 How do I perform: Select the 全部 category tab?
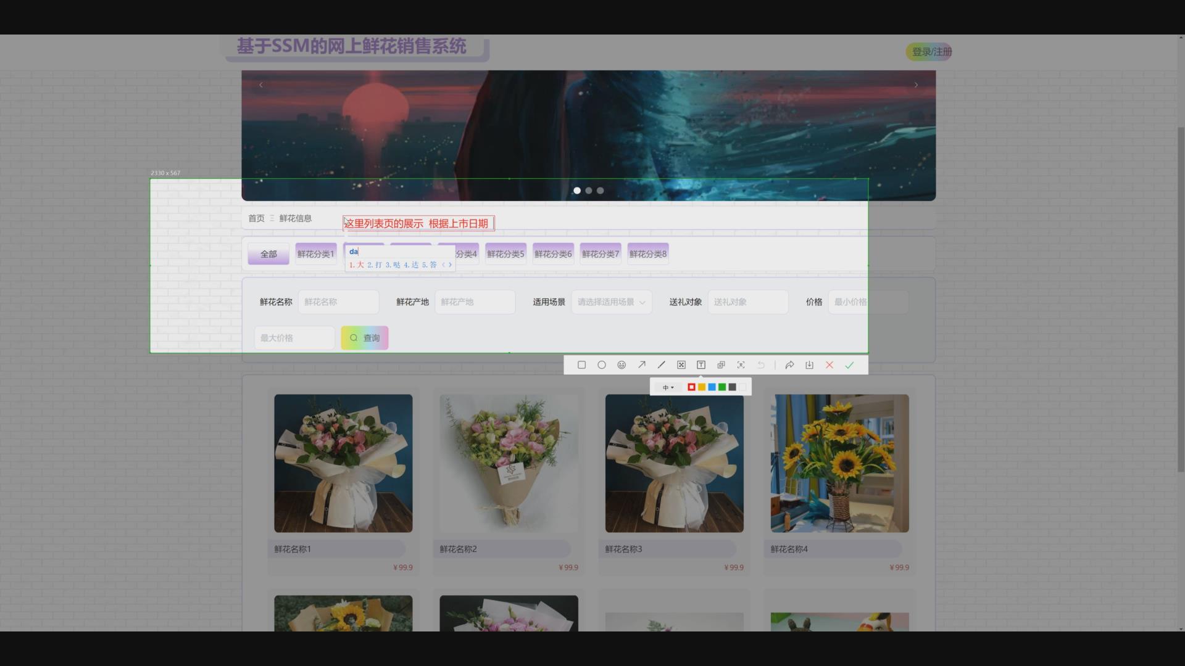coord(268,254)
